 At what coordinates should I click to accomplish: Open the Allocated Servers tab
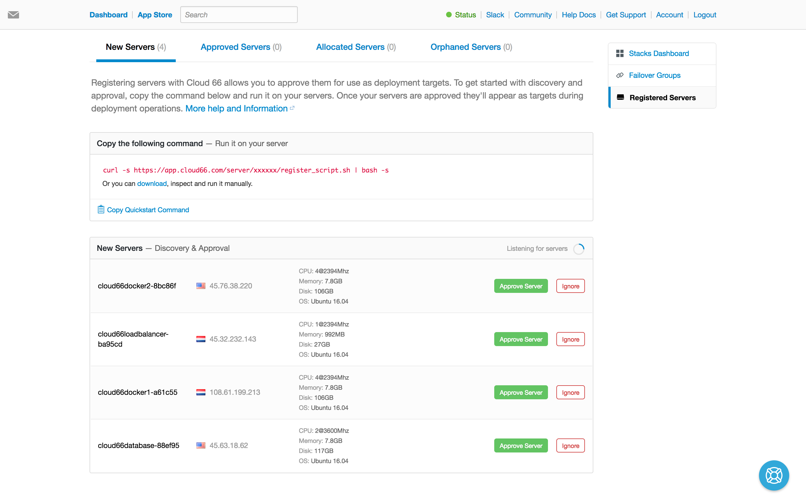click(356, 47)
